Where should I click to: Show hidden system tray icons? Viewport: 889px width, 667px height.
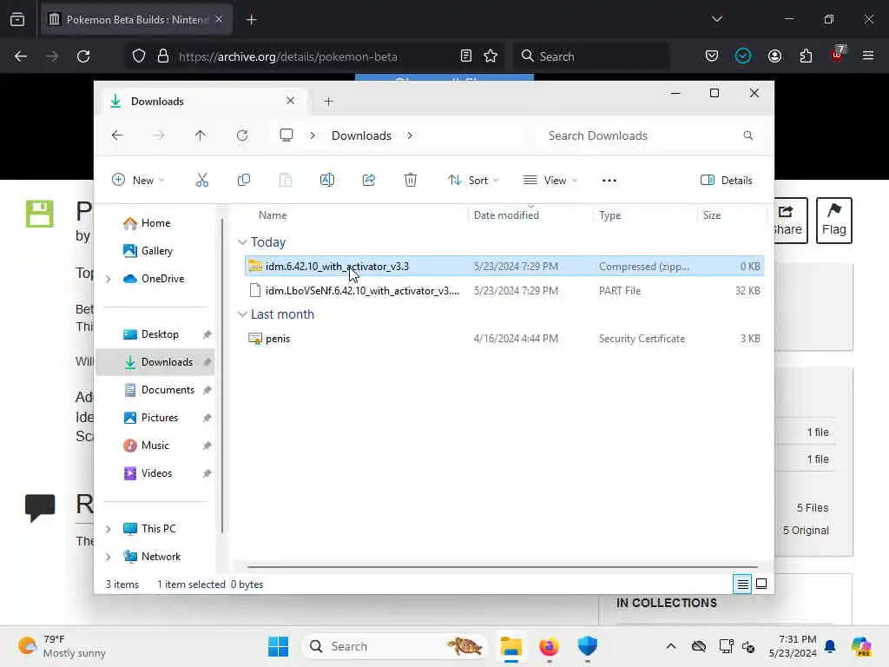(671, 646)
